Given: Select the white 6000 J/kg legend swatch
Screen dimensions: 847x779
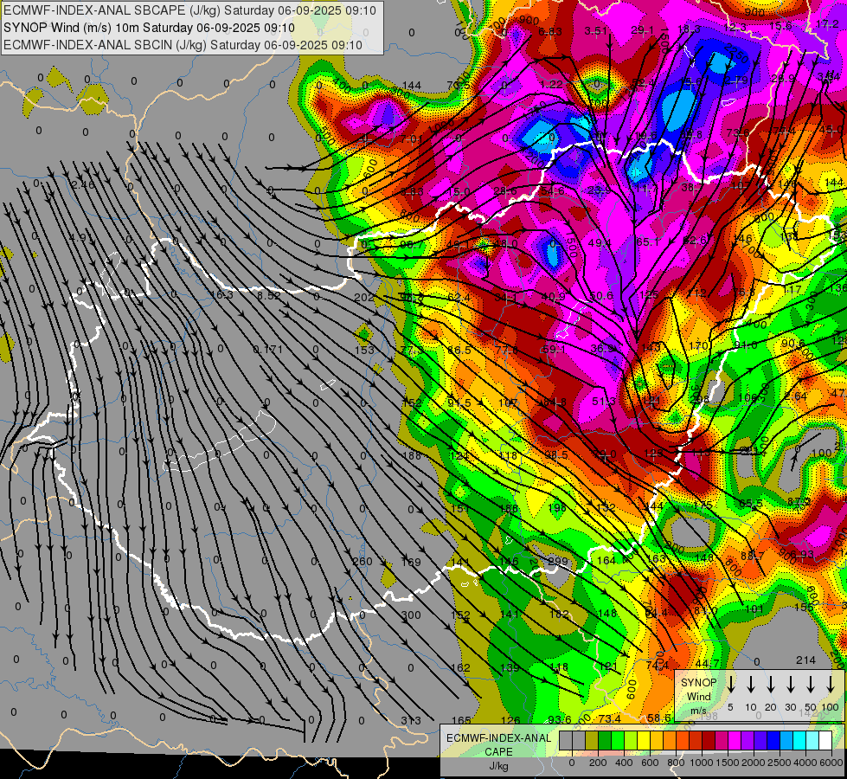Looking at the screenshot, I should click(x=826, y=740).
